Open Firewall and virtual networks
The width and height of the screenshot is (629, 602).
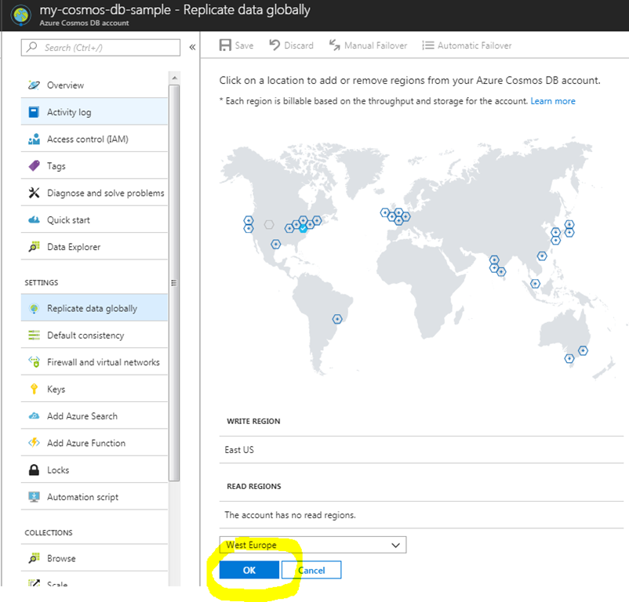click(x=103, y=362)
